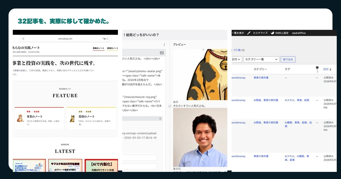Open the 法人営業がいい article thumbnail
The width and height of the screenshot is (341, 179).
tap(29, 166)
